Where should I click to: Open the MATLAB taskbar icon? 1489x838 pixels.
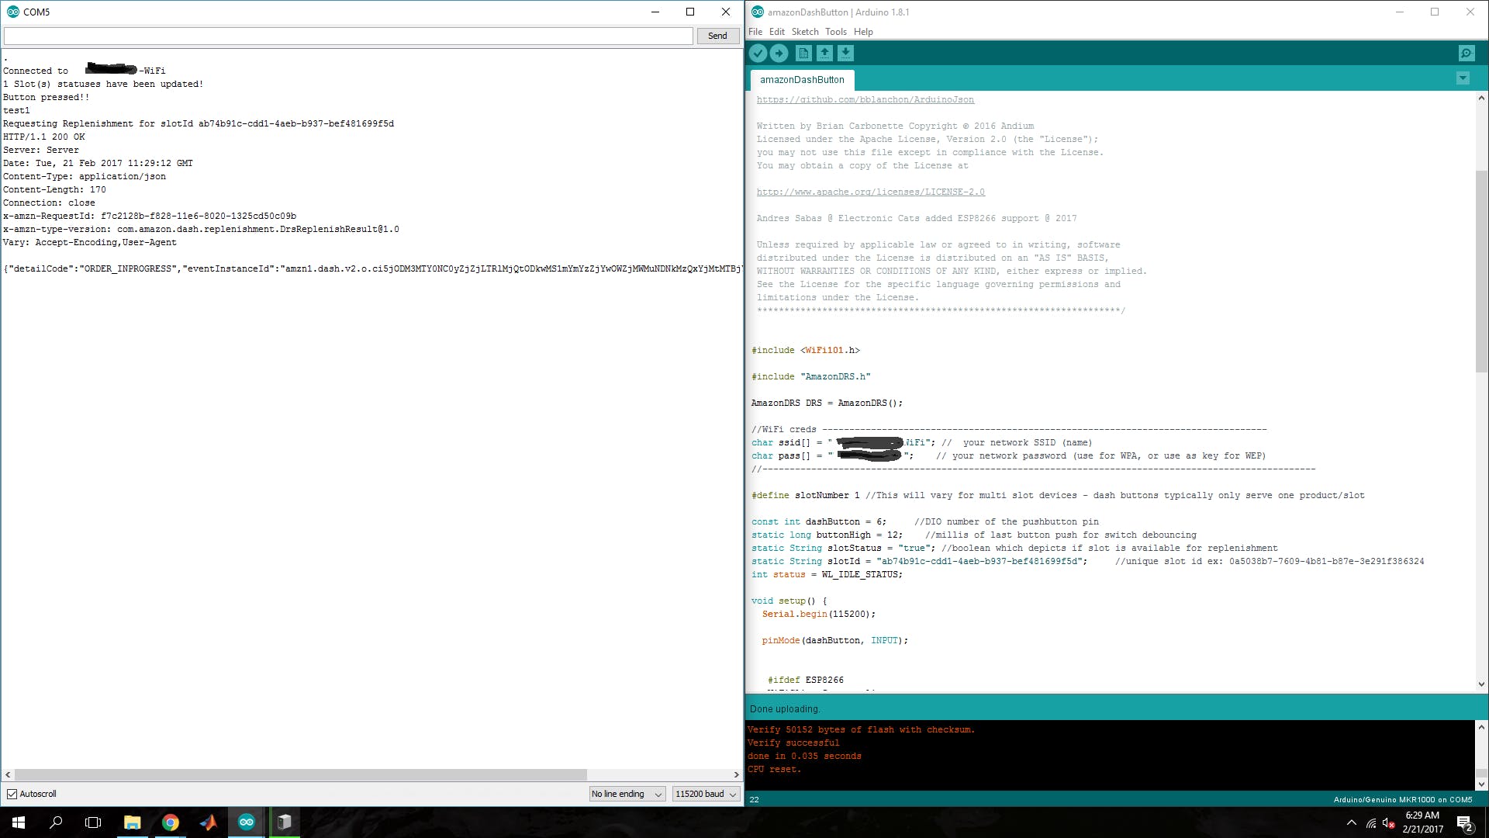(x=208, y=822)
